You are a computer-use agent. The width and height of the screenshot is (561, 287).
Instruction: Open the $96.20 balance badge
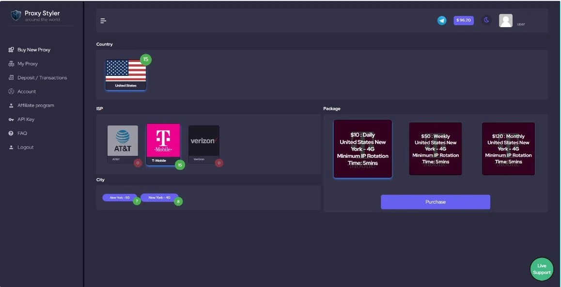[x=464, y=20]
